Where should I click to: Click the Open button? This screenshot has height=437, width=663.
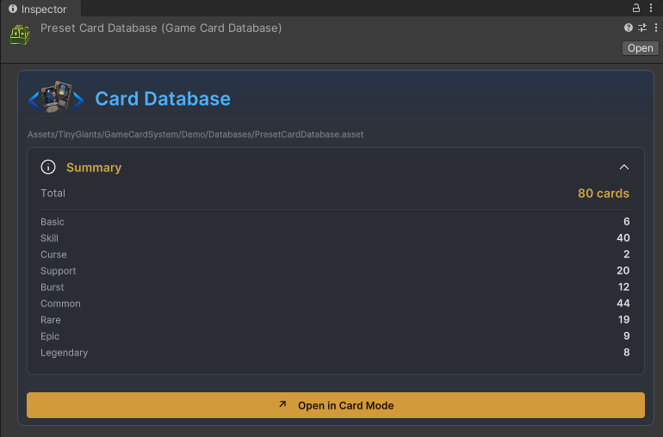pos(640,48)
